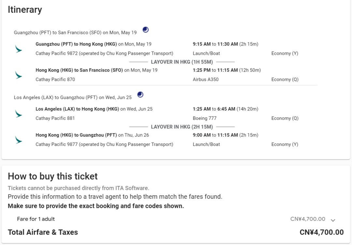Click the Fare for 1 adult row label
Image resolution: width=352 pixels, height=245 pixels.
(36, 219)
